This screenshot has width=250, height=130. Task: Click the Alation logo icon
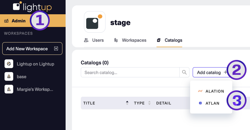pyautogui.click(x=200, y=91)
